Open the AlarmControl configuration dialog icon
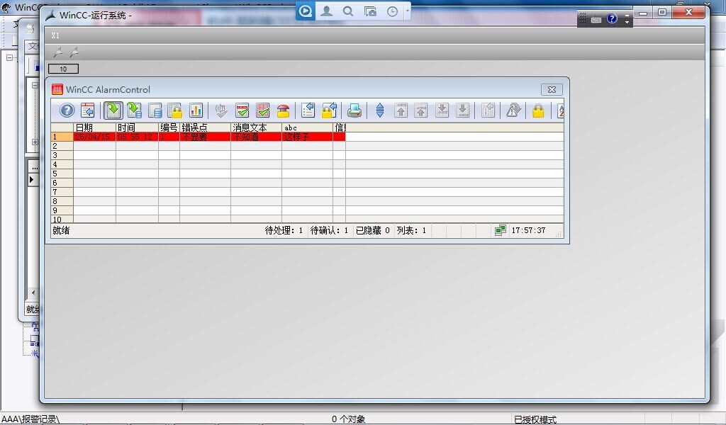The width and height of the screenshot is (726, 425). click(x=87, y=110)
